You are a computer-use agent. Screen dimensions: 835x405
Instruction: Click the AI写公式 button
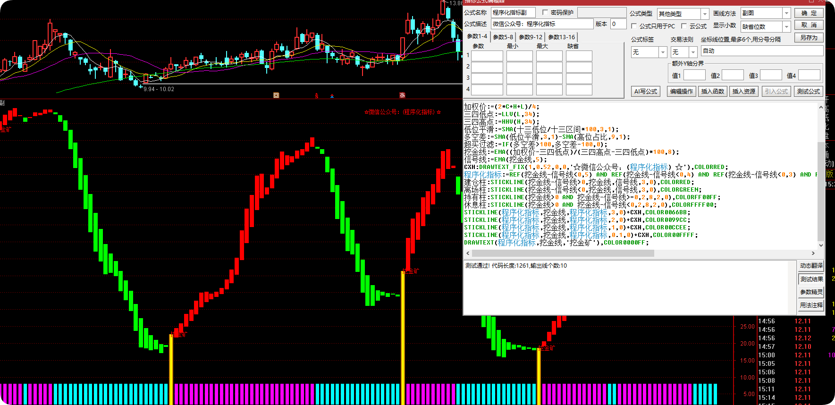pos(646,92)
